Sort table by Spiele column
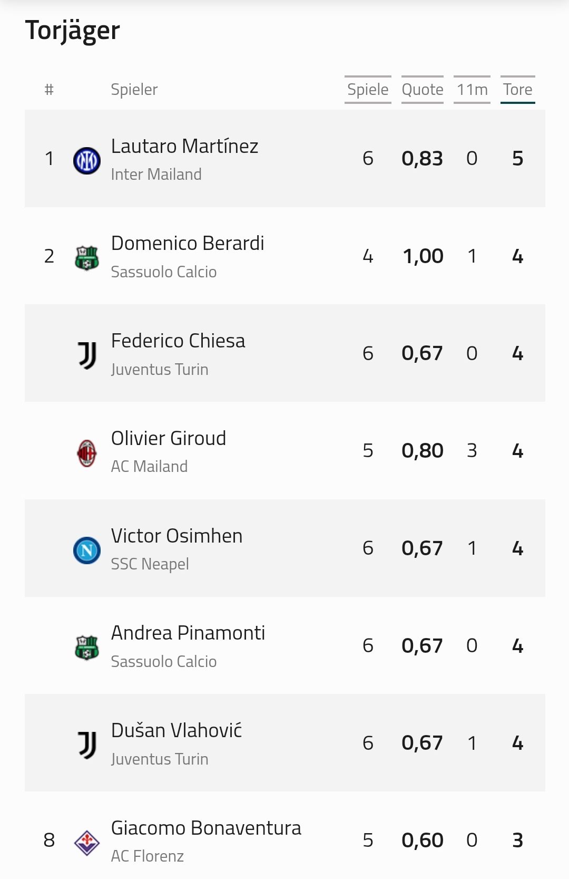 tap(368, 90)
